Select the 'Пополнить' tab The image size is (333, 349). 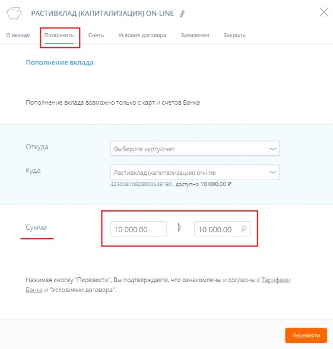(x=59, y=35)
